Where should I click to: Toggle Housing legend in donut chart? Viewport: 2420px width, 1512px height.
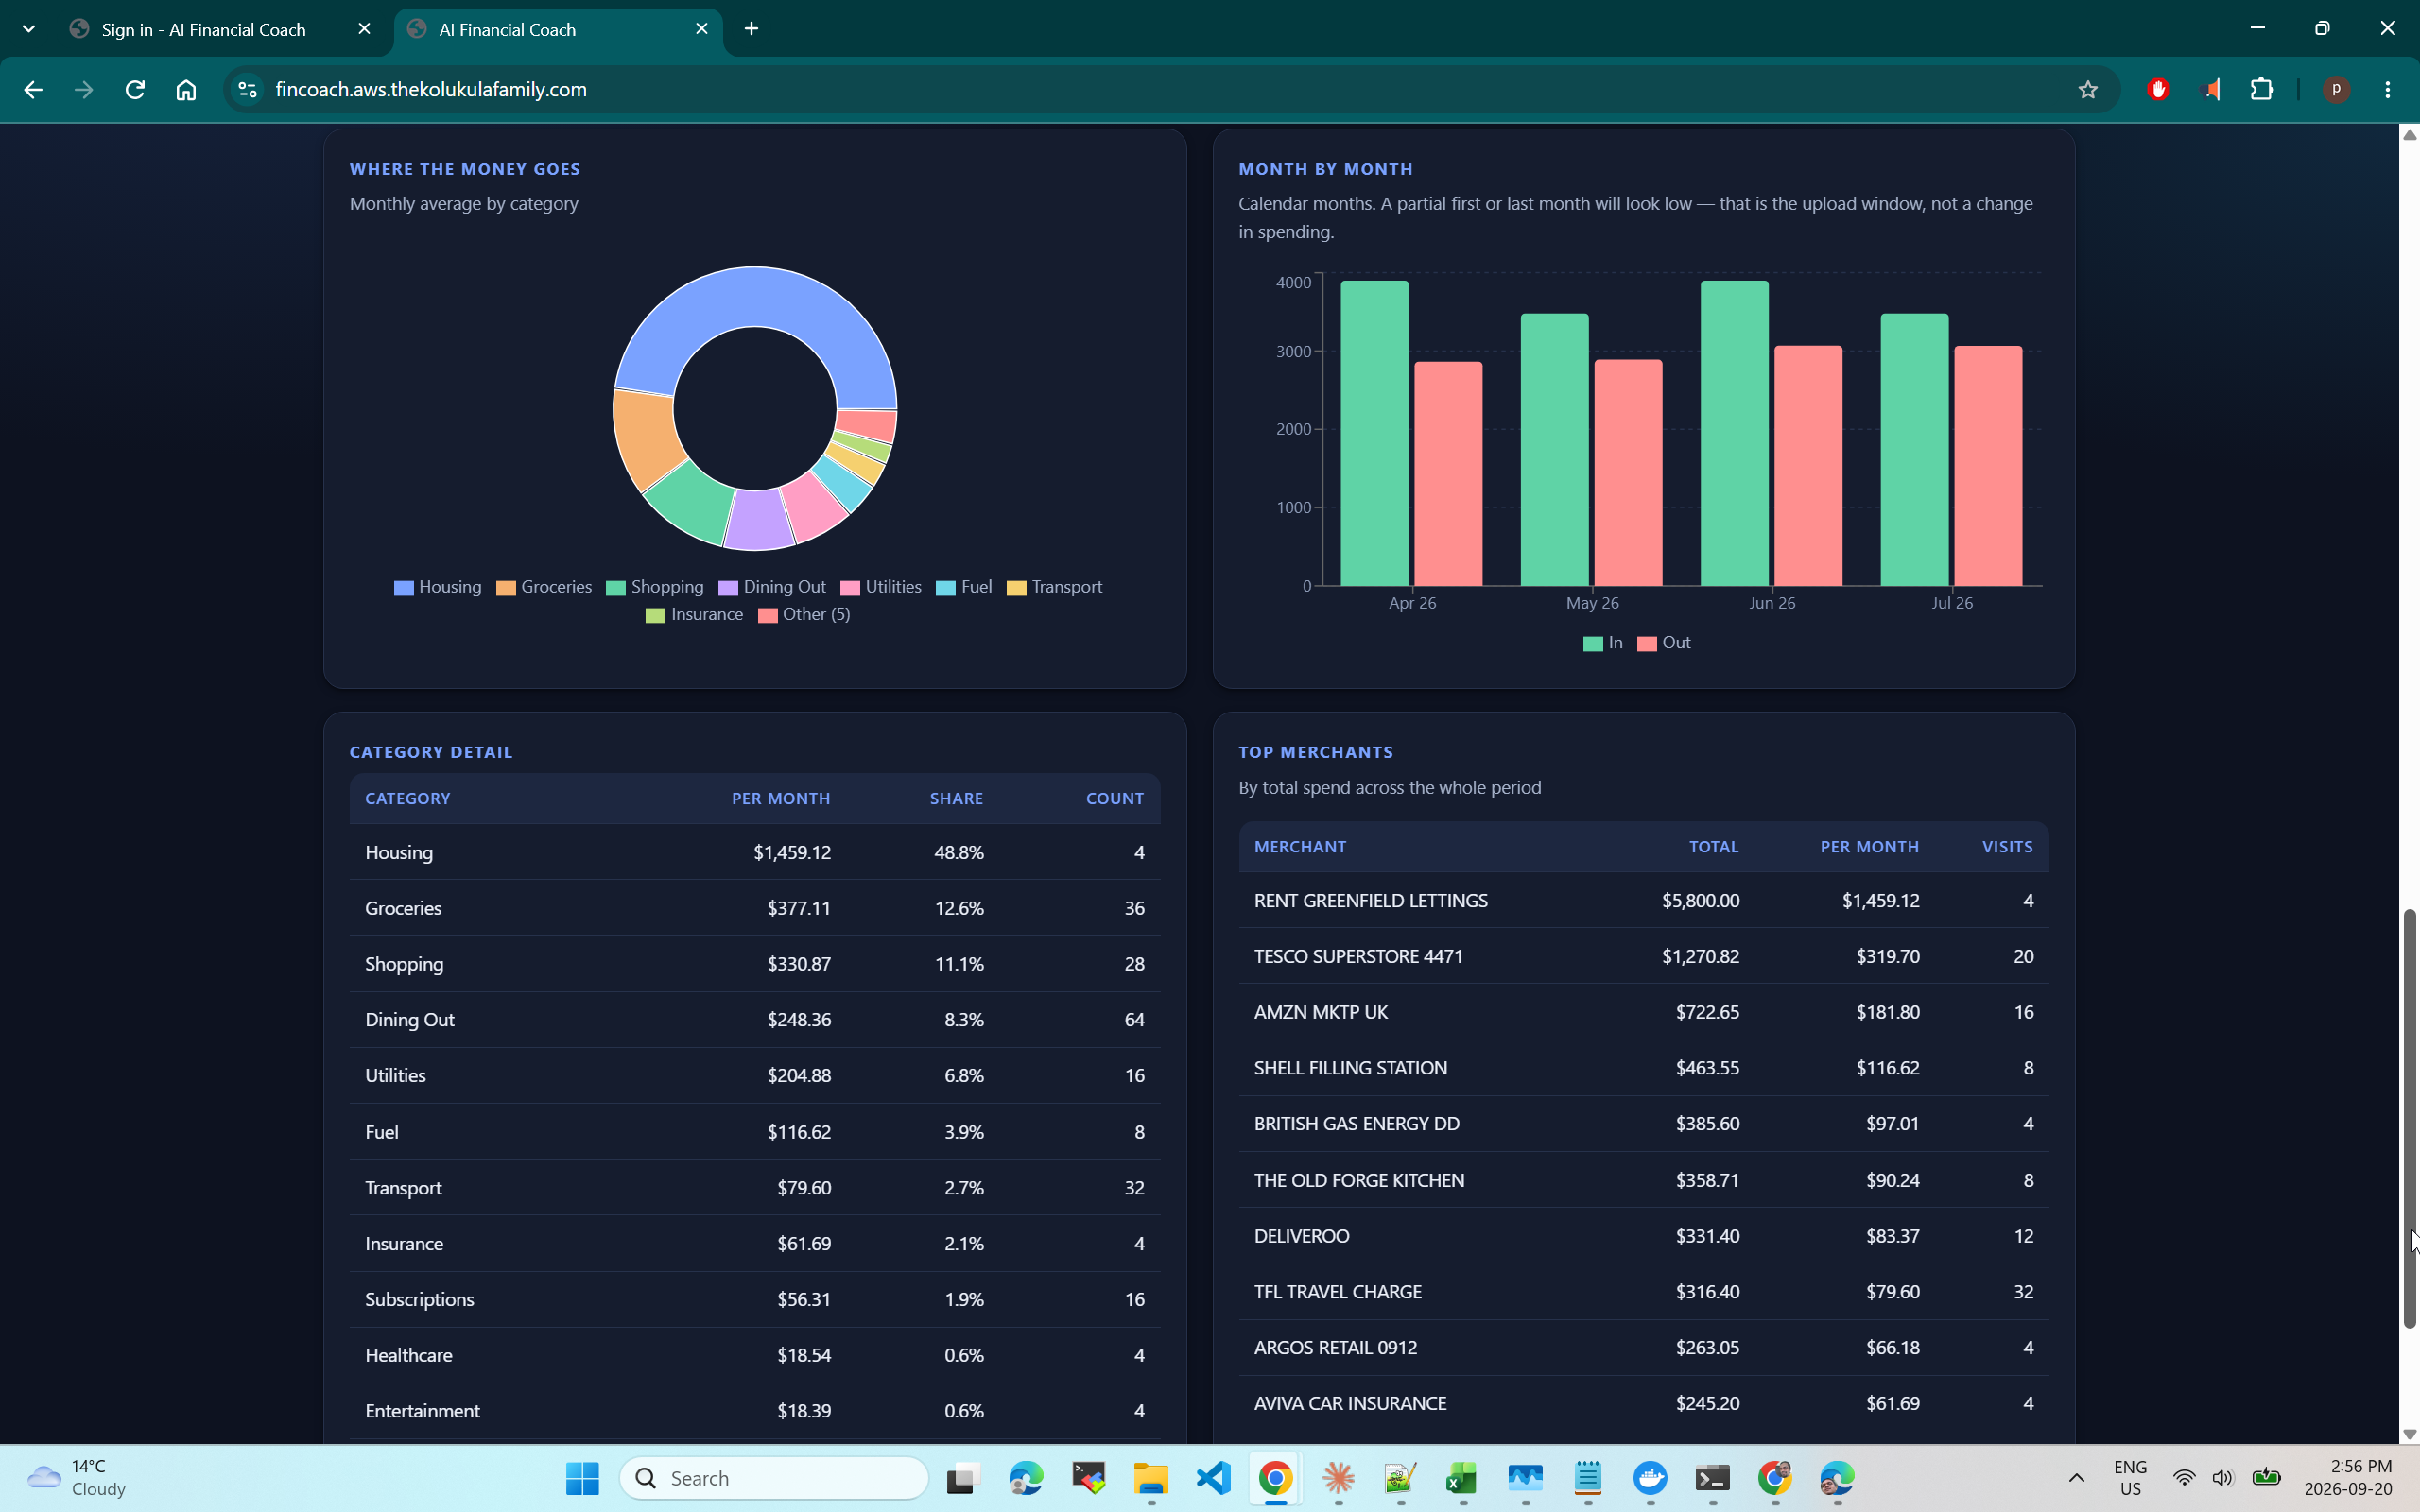438,587
